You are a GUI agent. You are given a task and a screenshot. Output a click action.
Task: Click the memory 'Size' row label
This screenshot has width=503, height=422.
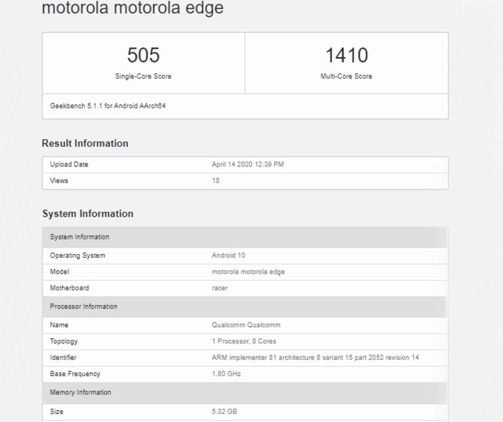(x=56, y=412)
